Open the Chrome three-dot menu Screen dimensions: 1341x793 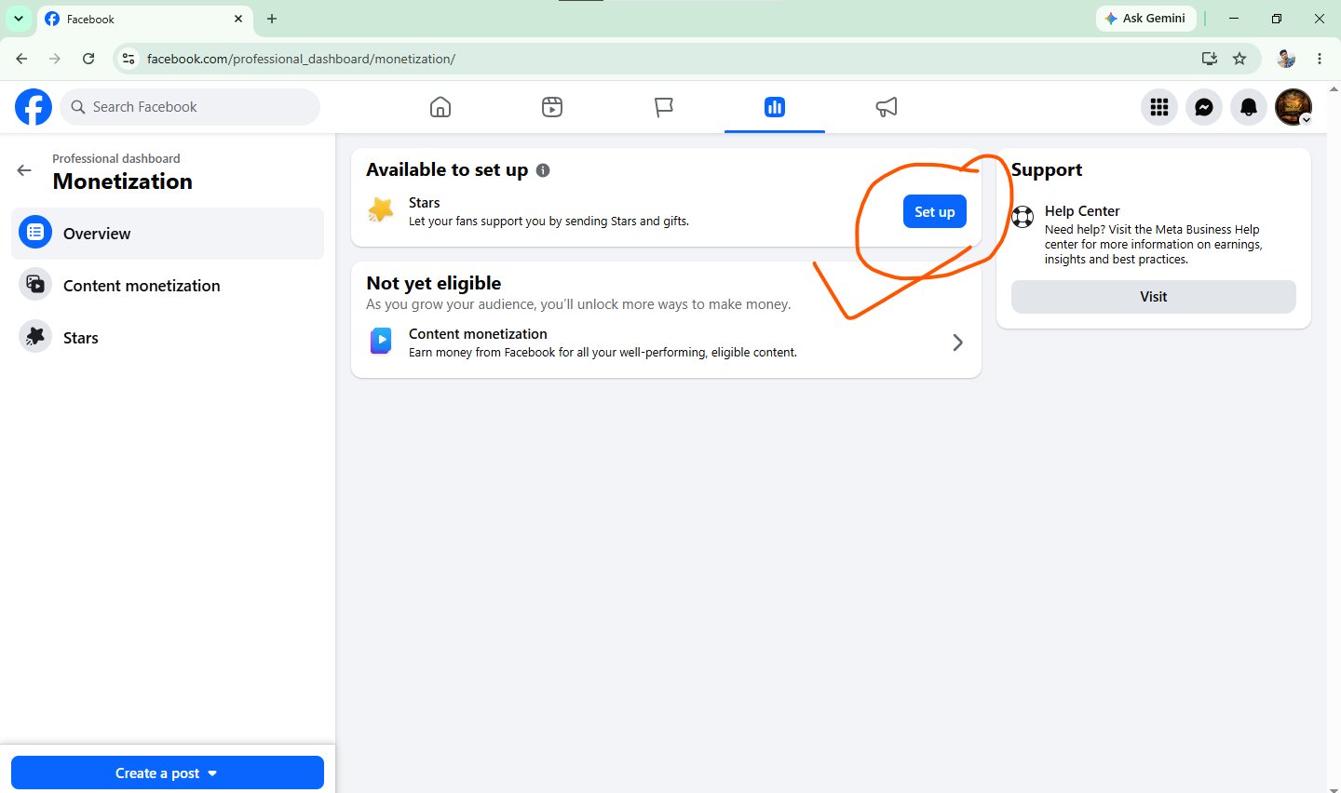[1320, 59]
